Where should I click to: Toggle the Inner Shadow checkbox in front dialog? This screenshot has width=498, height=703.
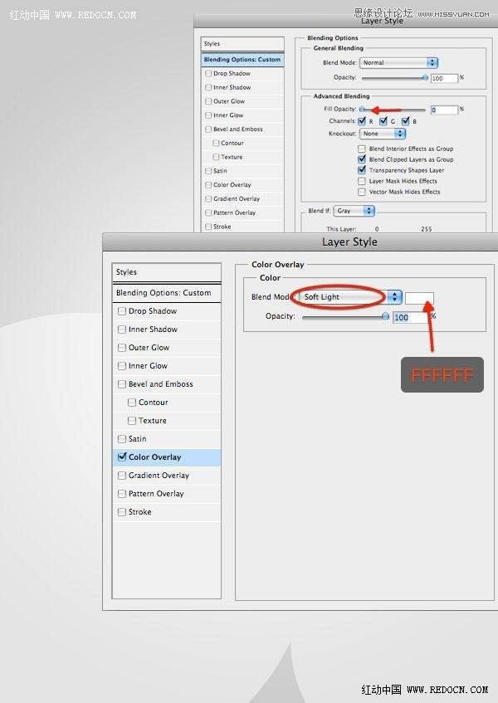coord(122,330)
